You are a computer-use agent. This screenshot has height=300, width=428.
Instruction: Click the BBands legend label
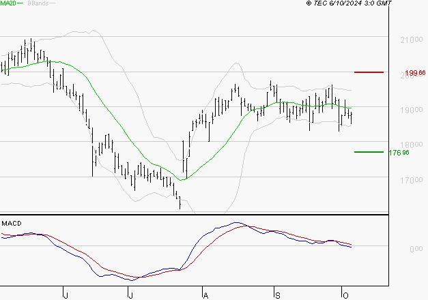(38, 3)
